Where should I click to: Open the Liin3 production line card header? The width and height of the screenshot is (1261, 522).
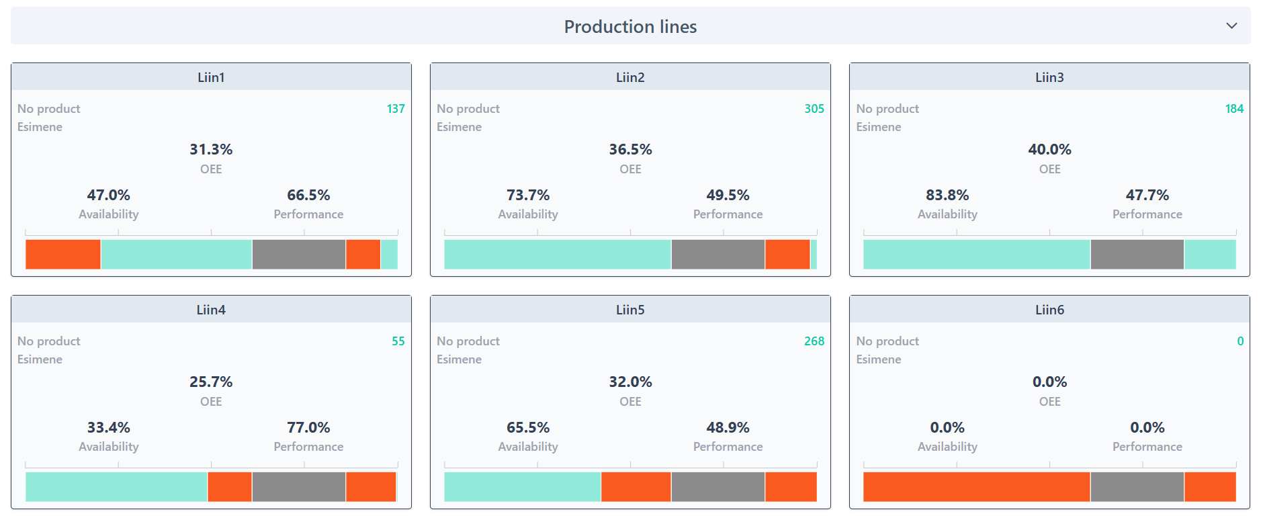[x=1049, y=77]
